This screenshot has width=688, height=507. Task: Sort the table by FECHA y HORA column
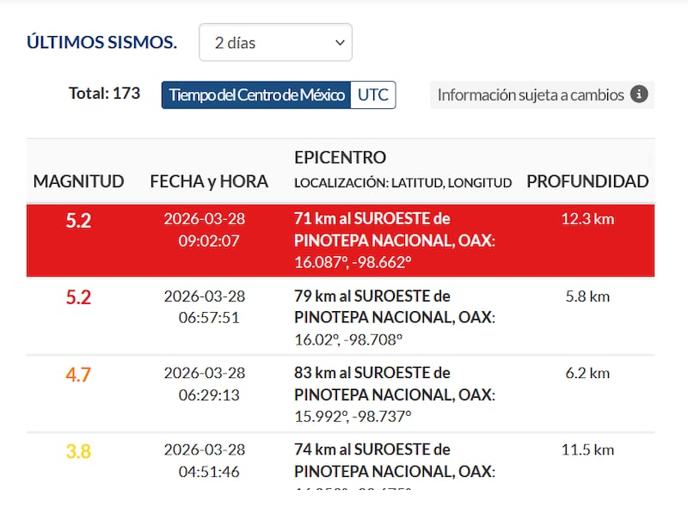(209, 181)
